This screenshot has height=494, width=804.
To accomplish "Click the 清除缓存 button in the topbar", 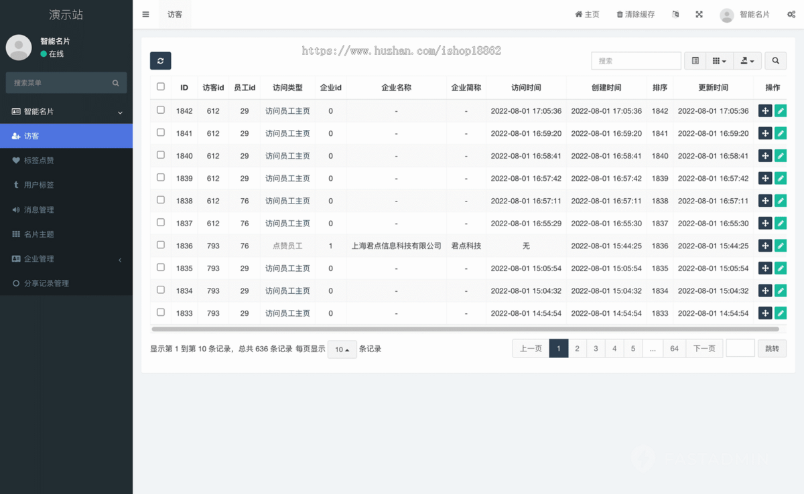I will click(x=635, y=13).
